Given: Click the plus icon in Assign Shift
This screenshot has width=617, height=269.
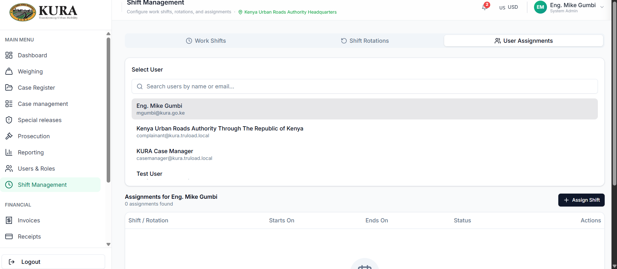Looking at the screenshot, I should [x=566, y=200].
